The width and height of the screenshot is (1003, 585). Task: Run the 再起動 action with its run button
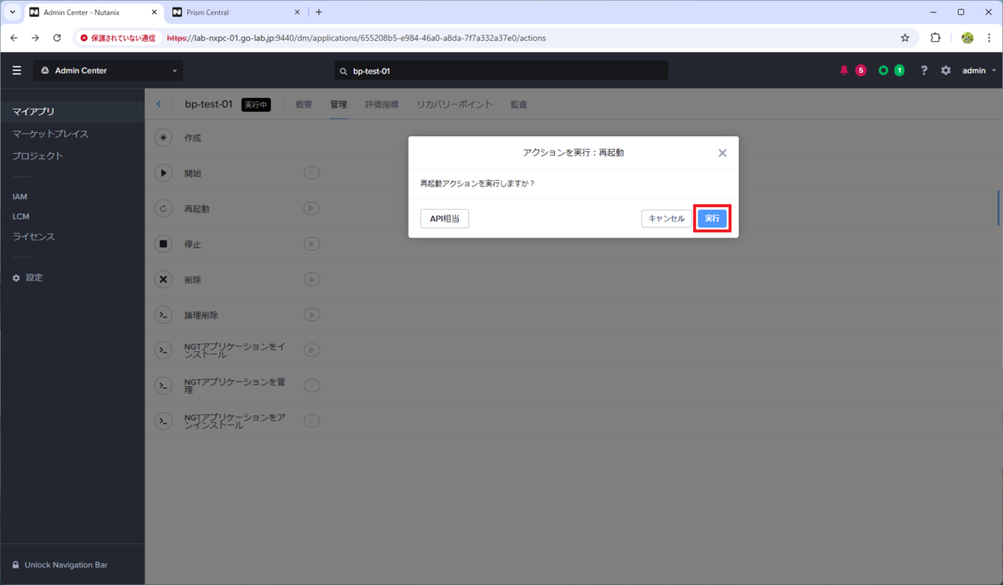(312, 209)
